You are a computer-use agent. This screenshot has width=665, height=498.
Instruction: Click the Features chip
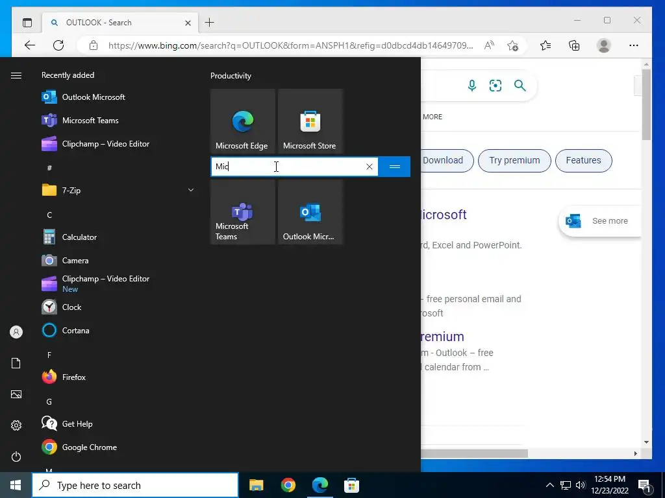pyautogui.click(x=584, y=161)
